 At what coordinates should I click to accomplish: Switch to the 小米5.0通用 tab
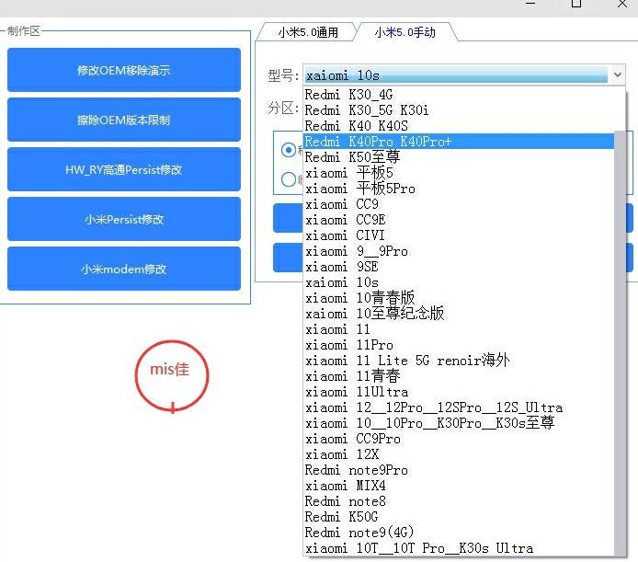[x=308, y=32]
